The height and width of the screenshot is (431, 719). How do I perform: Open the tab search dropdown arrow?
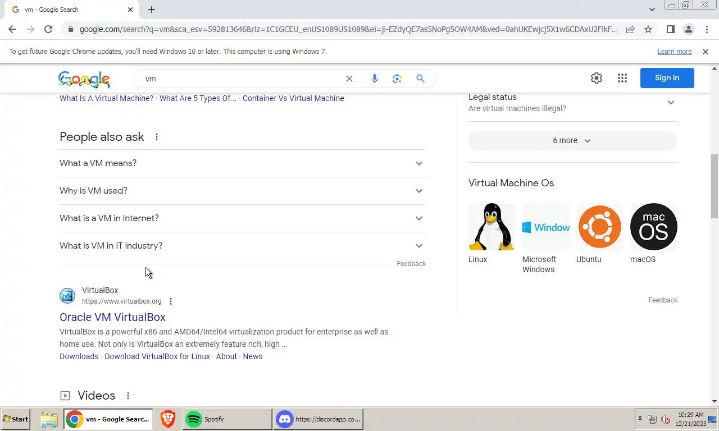[x=652, y=10]
